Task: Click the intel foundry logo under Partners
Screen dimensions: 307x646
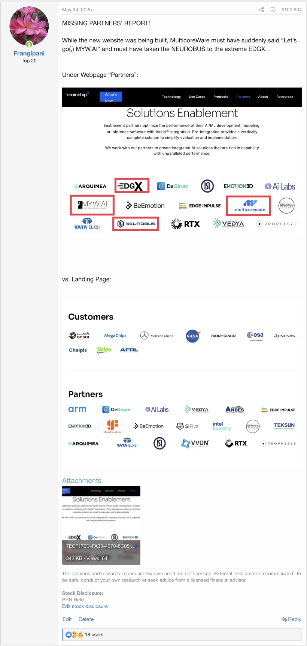Action: [222, 426]
